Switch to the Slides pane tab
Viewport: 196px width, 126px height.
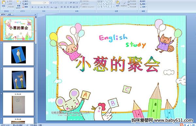3,14
